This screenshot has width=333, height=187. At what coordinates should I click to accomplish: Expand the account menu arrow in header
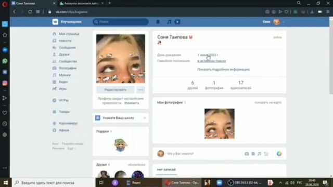tap(284, 22)
